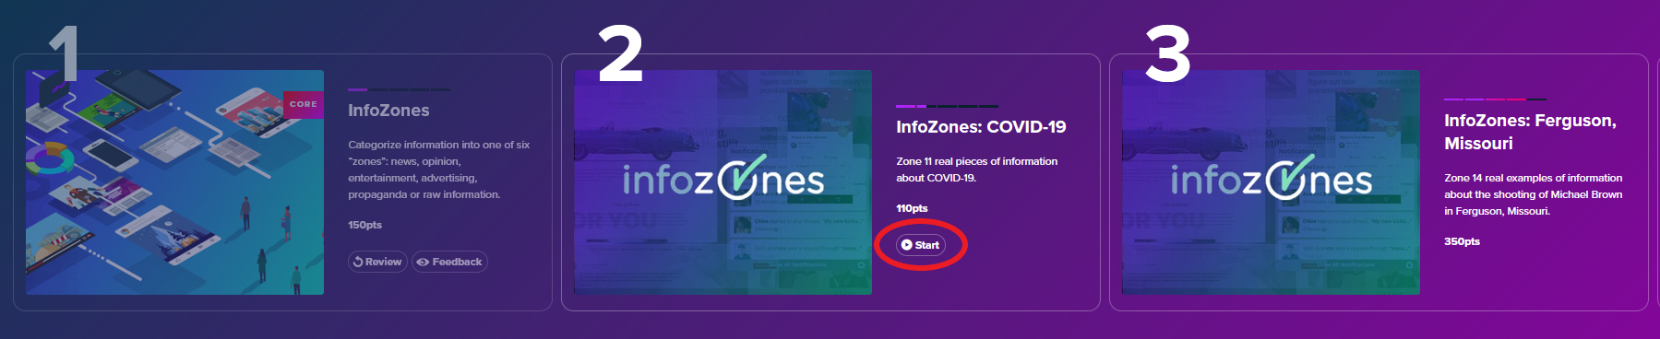
Task: Click the 110pts label on COVID-19 card
Action: [912, 208]
